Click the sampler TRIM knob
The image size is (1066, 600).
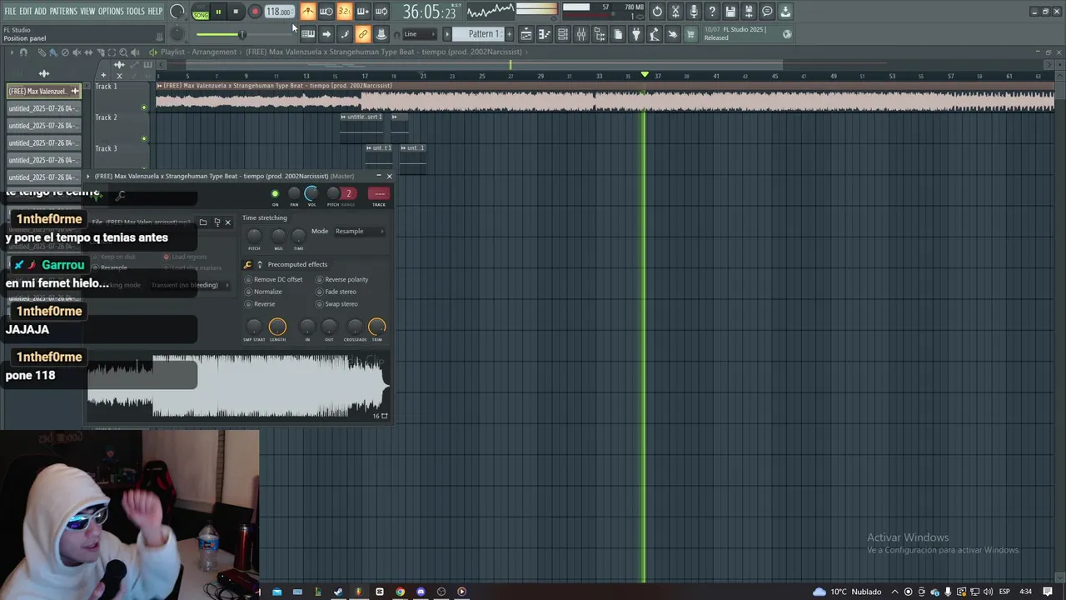coord(376,326)
